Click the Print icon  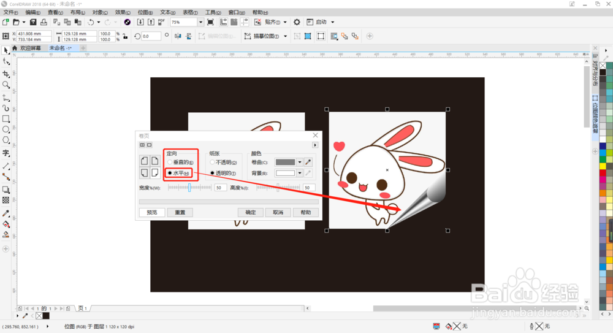[44, 22]
